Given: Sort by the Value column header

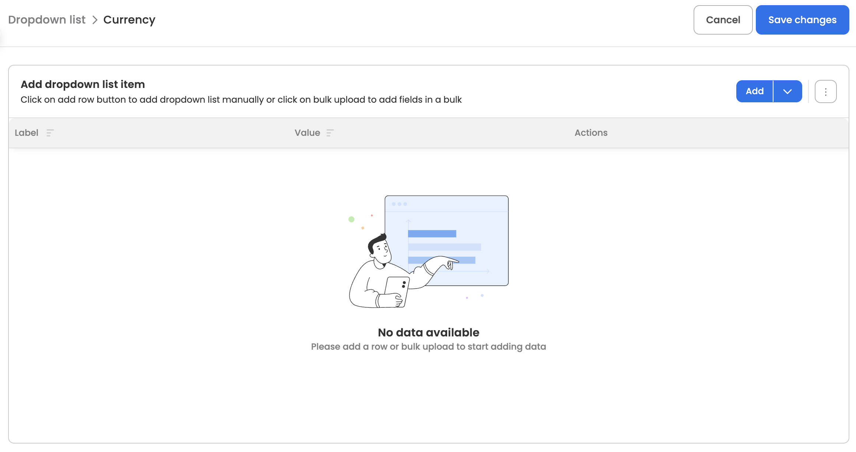Looking at the screenshot, I should tap(307, 133).
